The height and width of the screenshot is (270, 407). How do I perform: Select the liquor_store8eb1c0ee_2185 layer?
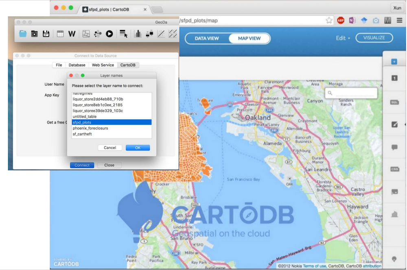[112, 105]
